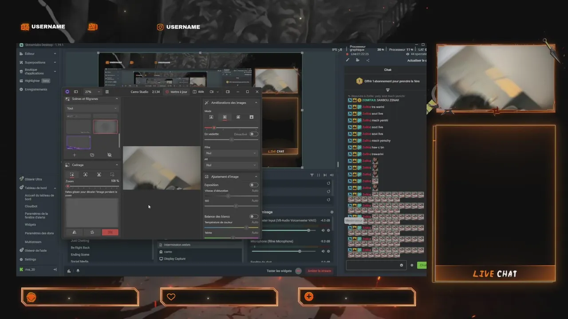
Task: Click the rotate icon below Cadrage preview
Action: (x=92, y=232)
